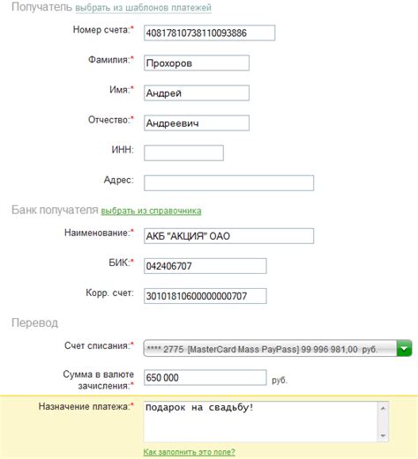418x459 pixels.
Task: Click the scroll down arrow in Назначение платежа
Action: point(383,435)
